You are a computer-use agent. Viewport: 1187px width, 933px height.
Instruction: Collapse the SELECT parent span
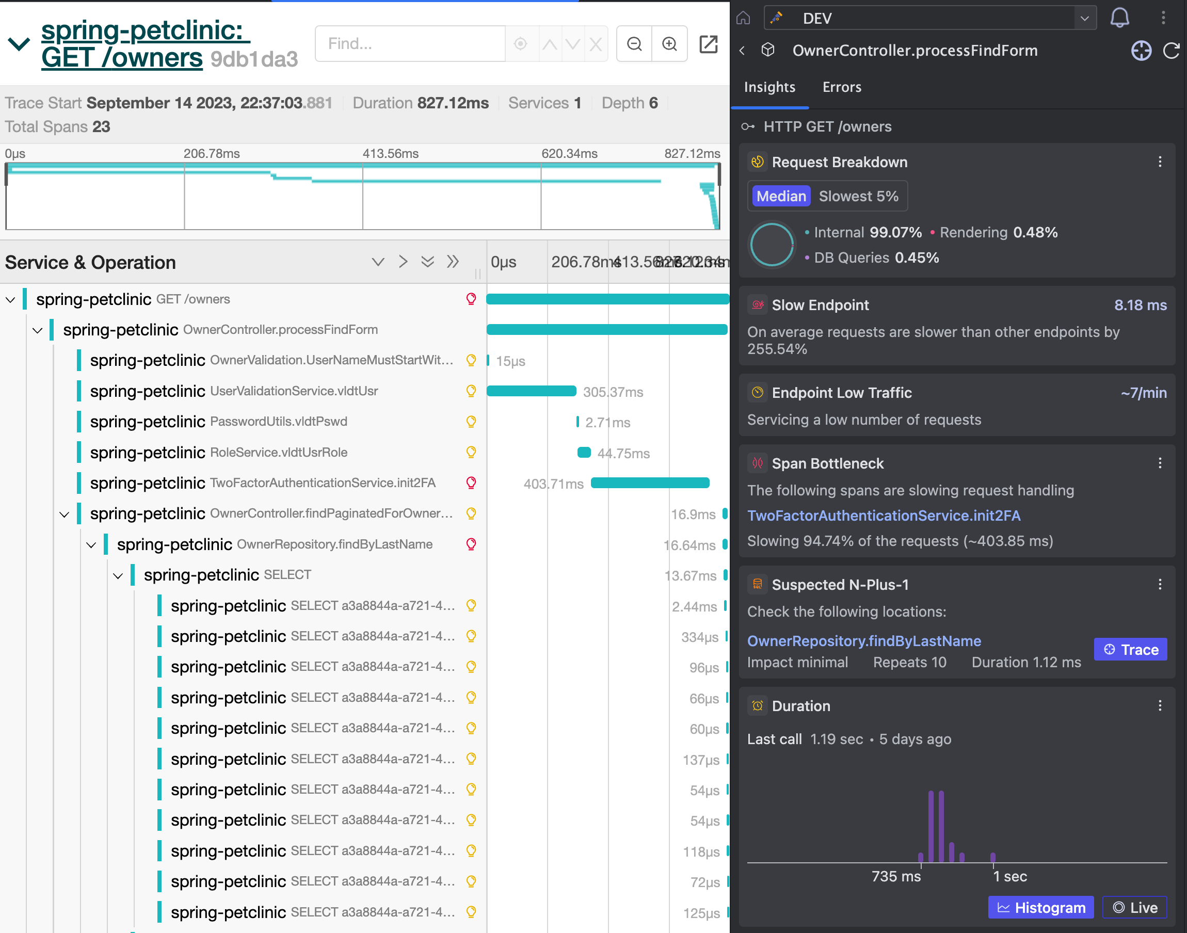(118, 575)
